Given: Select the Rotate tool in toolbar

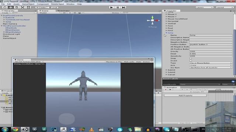Looking at the screenshot, I should click(17, 7).
